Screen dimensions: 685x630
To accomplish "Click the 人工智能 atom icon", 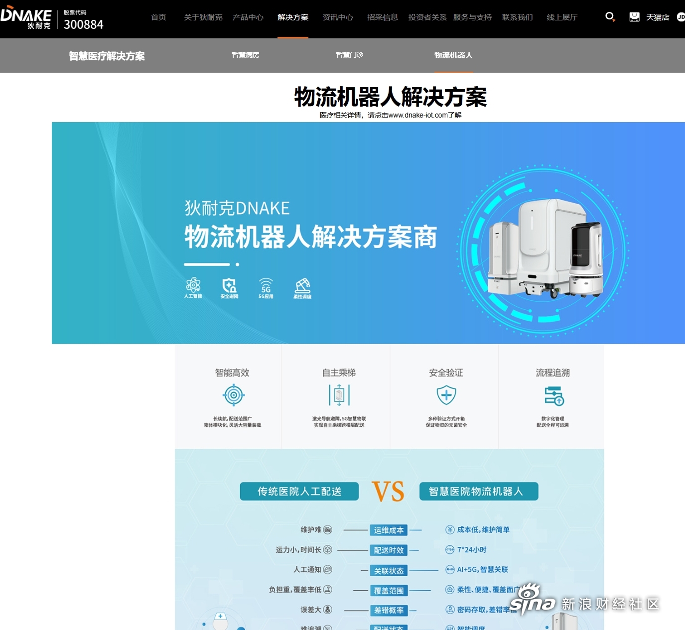I will [193, 285].
